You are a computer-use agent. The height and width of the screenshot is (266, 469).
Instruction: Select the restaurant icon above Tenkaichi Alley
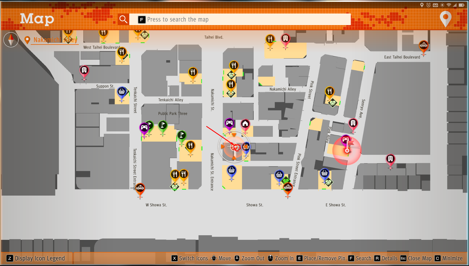click(193, 72)
